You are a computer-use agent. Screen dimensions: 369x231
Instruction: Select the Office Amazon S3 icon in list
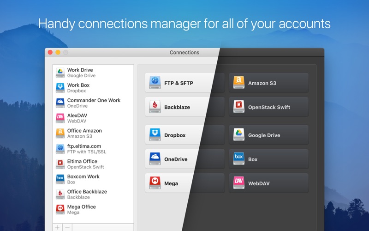60,133
